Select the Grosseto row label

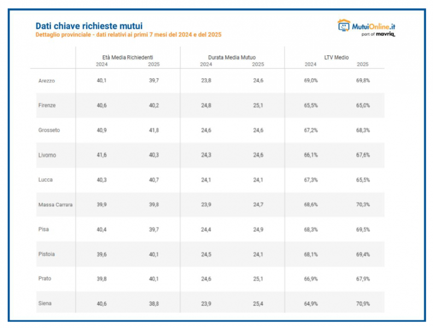[x=49, y=130]
